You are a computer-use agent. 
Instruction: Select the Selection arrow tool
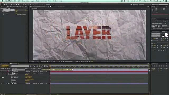[2, 4]
